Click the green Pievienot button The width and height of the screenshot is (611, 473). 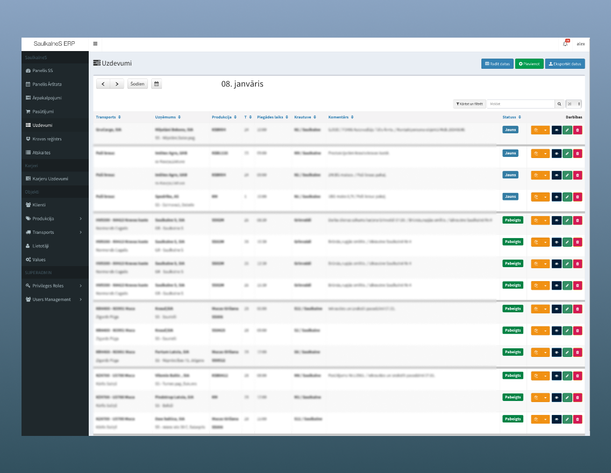(x=529, y=64)
